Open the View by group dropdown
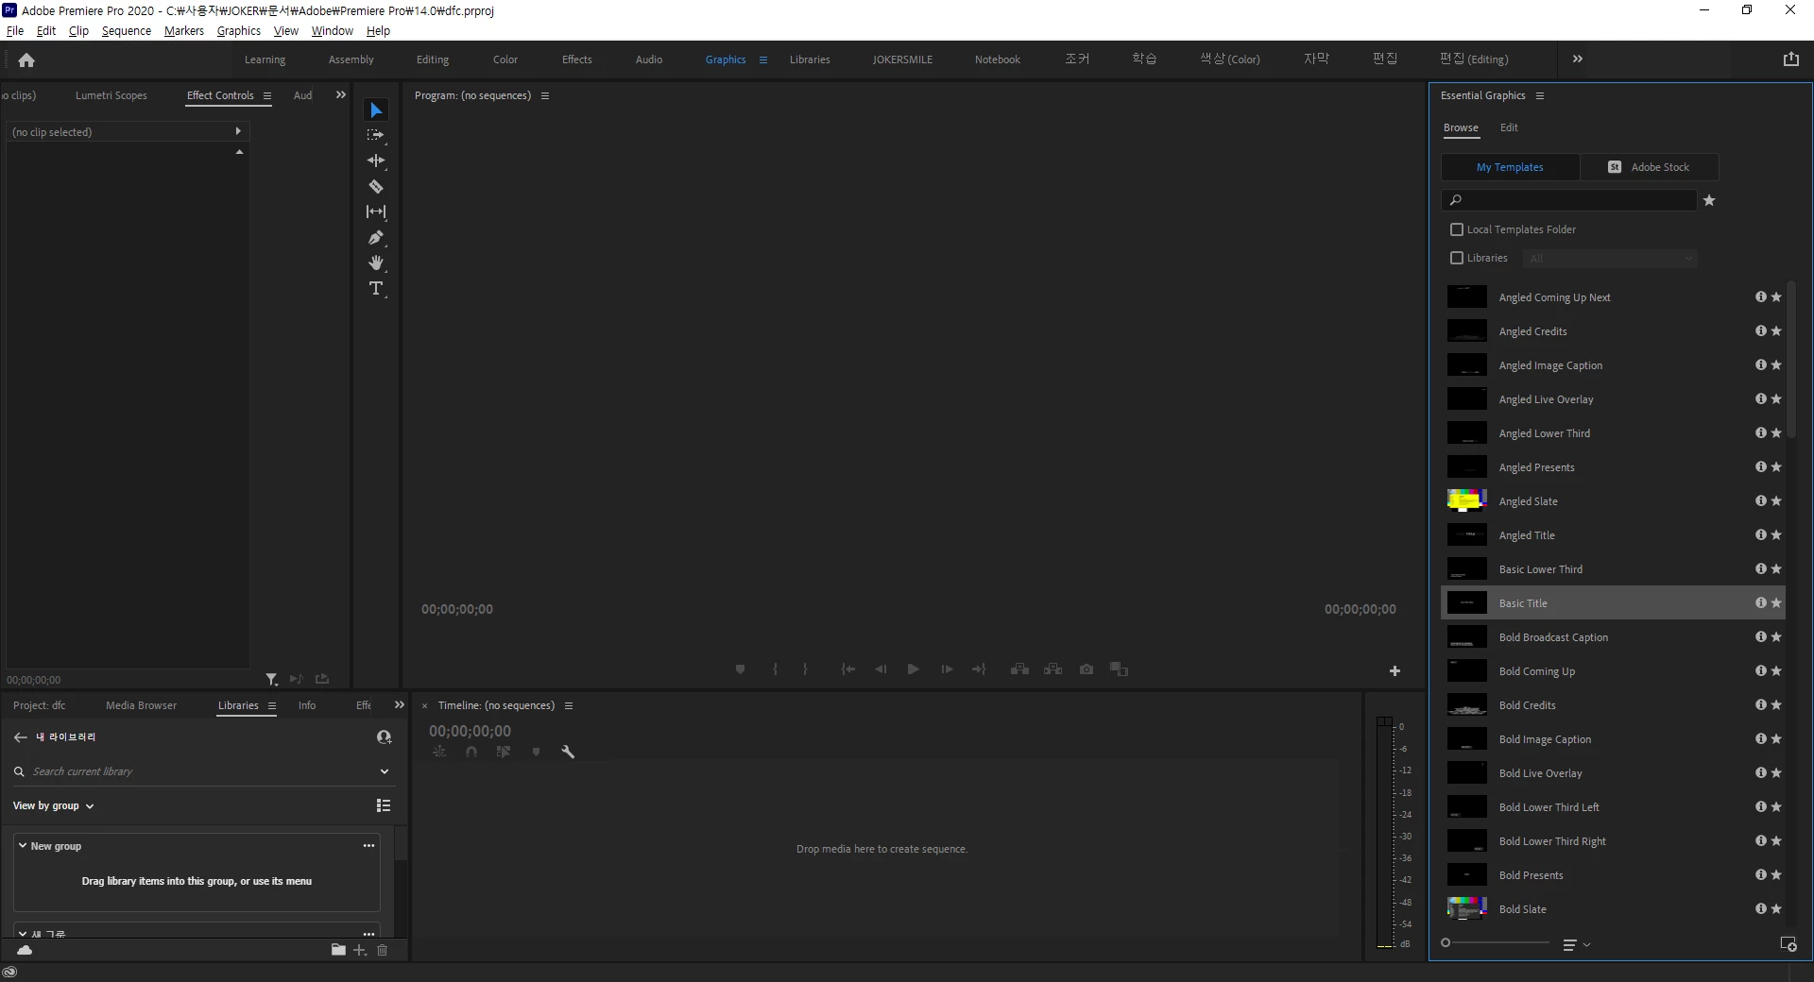 coord(54,805)
